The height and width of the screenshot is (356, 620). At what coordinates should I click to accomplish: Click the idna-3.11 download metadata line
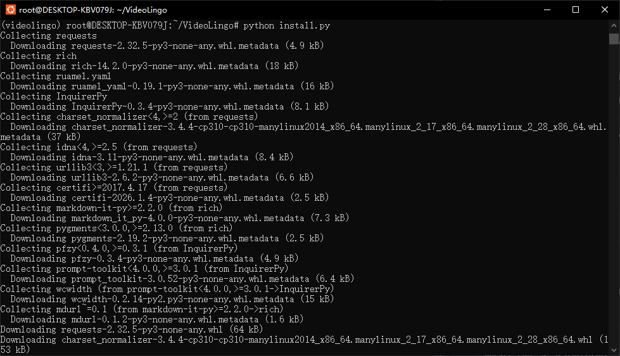point(151,157)
